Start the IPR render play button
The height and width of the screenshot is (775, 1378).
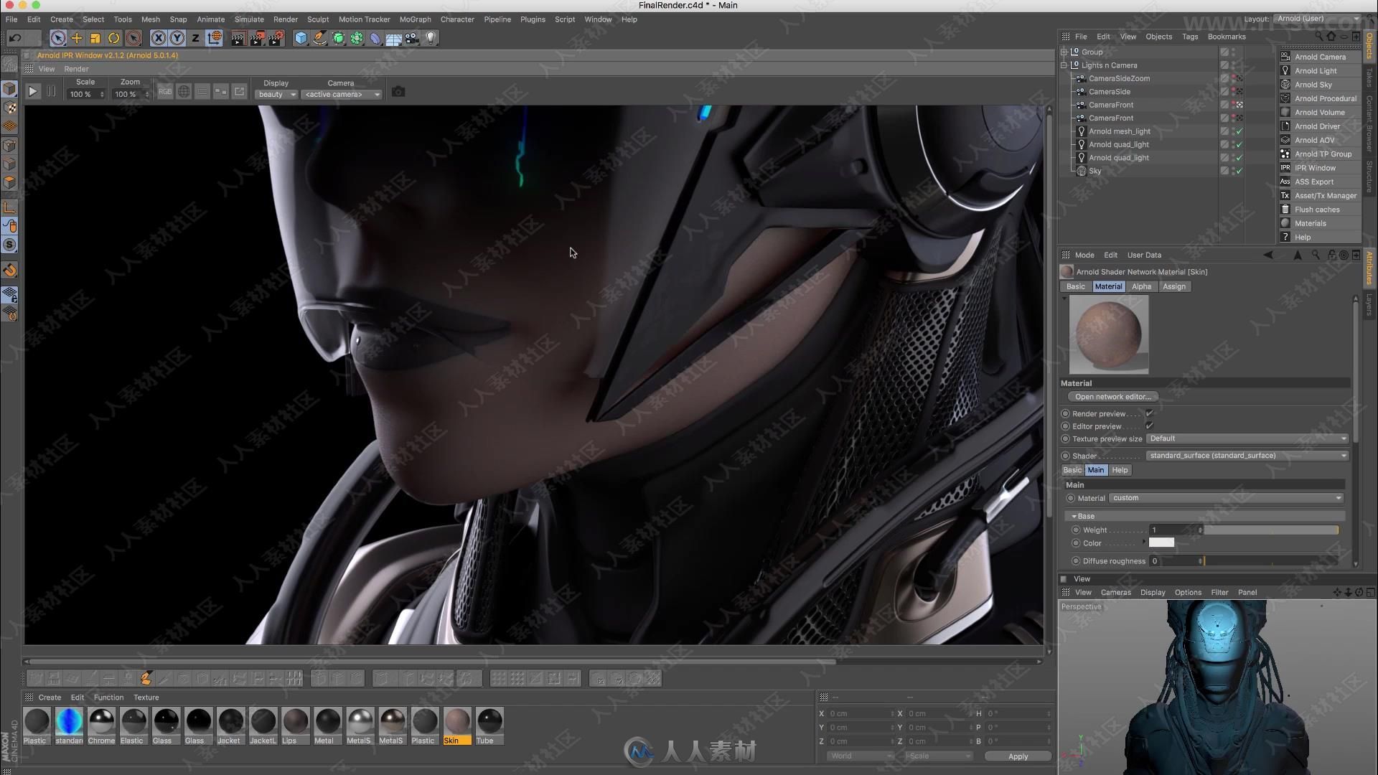[33, 92]
